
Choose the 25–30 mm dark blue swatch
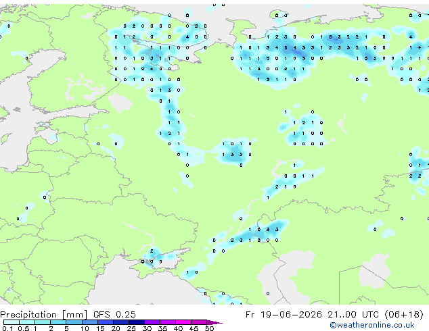[137, 322]
